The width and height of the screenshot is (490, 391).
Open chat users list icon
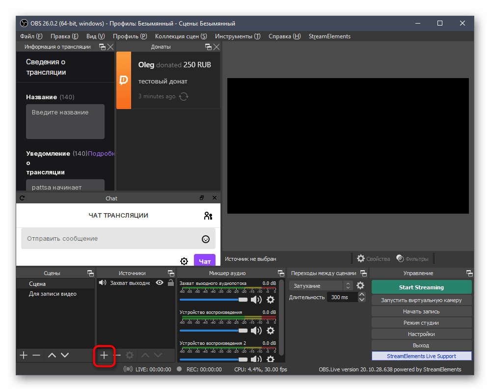[208, 216]
